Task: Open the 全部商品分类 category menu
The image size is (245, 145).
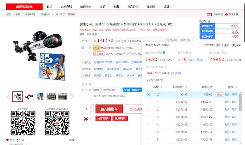Action: [x=24, y=7]
